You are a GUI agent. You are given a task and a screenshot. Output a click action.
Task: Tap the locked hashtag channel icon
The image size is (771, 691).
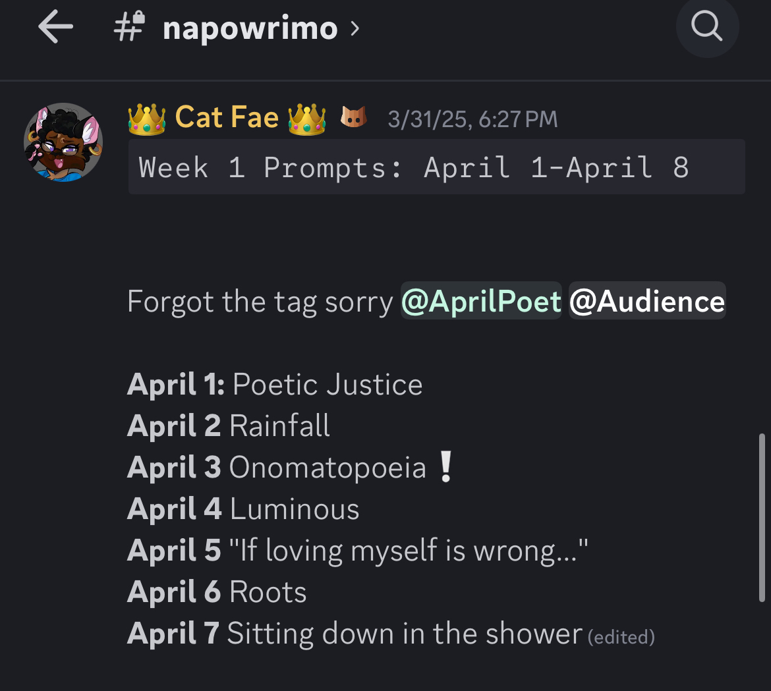click(129, 28)
